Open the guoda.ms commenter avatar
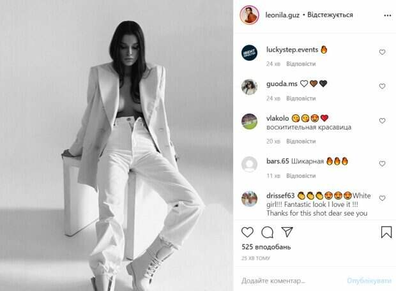The height and width of the screenshot is (291, 396). coord(249,87)
